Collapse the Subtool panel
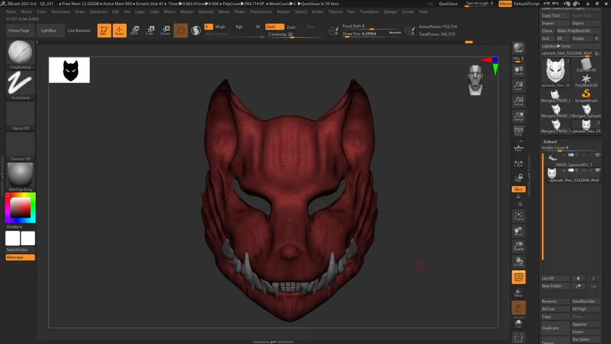The image size is (611, 344). click(x=550, y=141)
